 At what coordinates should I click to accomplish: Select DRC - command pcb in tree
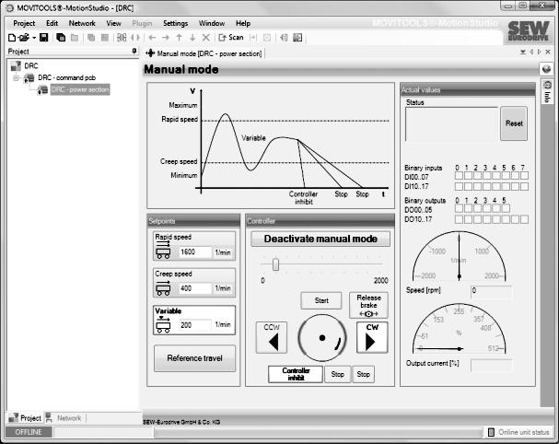point(66,77)
